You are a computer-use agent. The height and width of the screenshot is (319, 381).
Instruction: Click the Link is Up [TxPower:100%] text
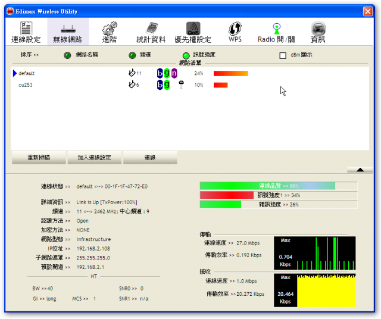[107, 202]
